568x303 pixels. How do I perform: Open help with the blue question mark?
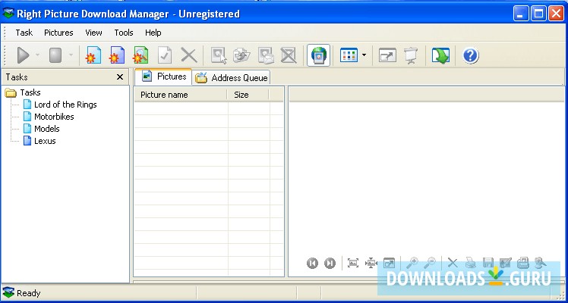[471, 55]
